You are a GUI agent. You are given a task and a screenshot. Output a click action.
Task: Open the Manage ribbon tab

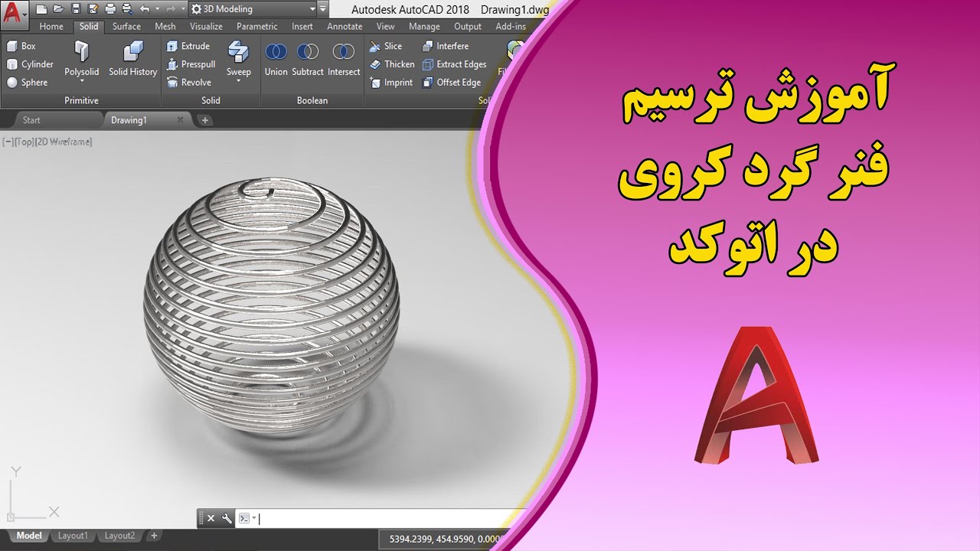click(424, 26)
